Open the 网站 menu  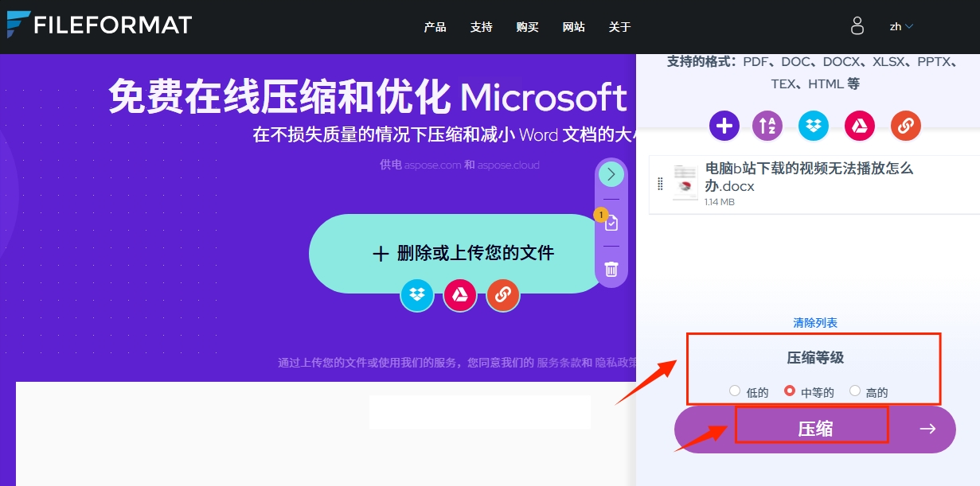574,27
